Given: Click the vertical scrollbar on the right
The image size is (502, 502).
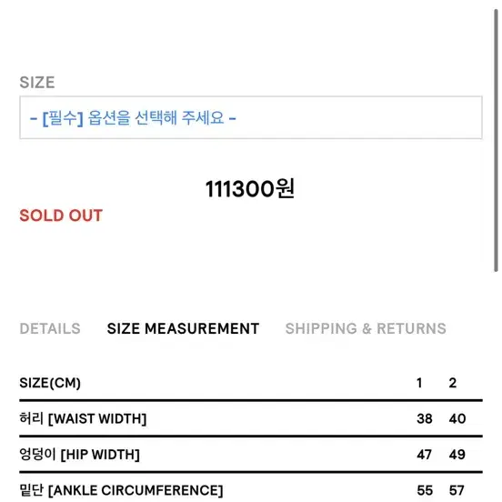Looking at the screenshot, I should click(496, 141).
